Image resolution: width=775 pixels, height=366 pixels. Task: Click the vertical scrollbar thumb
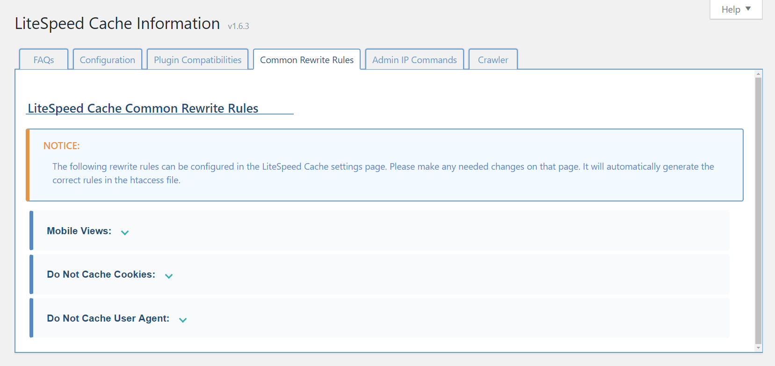(758, 211)
